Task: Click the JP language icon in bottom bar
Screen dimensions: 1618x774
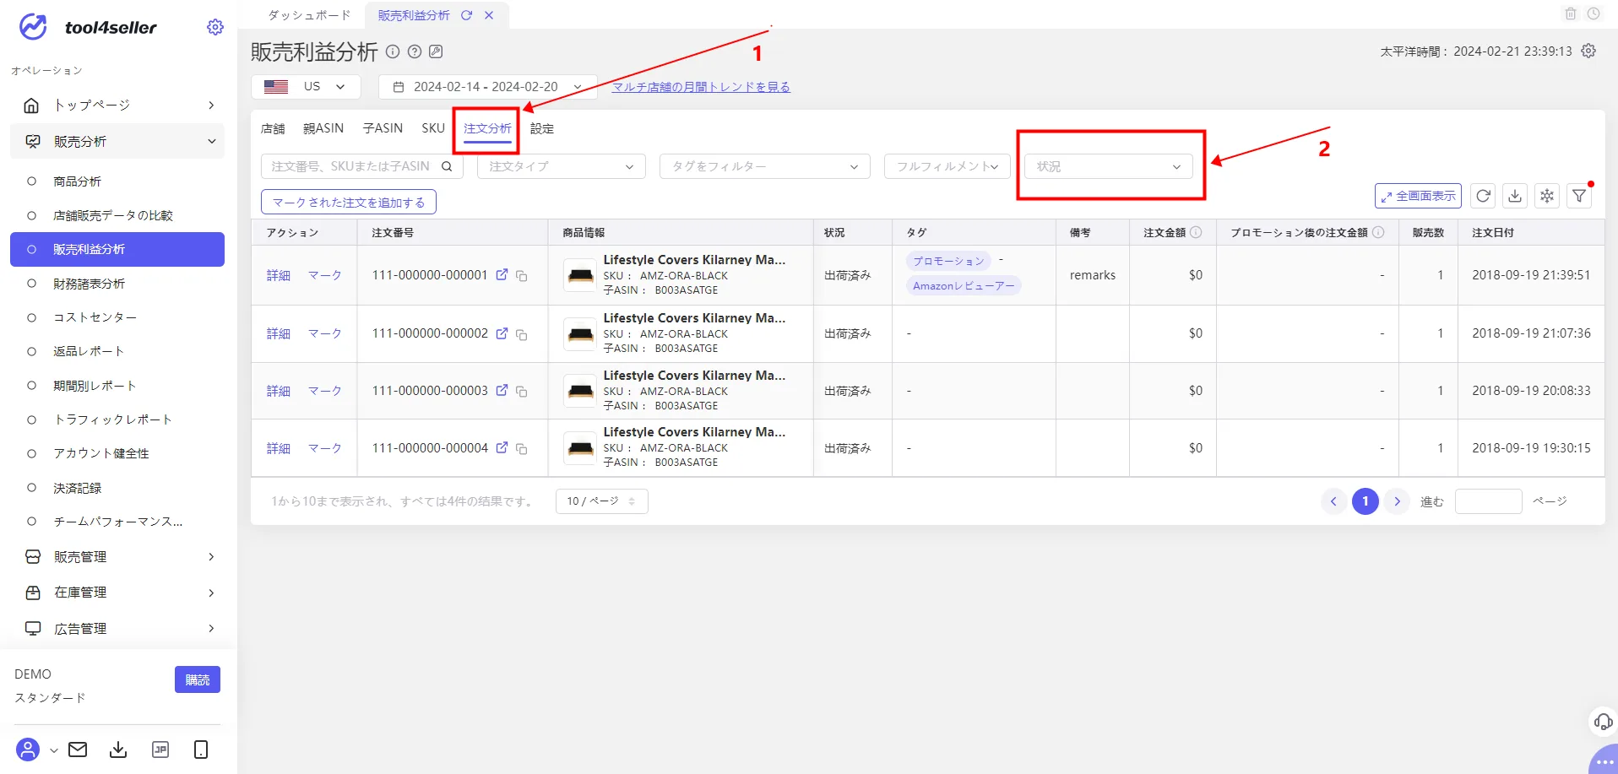Action: (x=160, y=750)
